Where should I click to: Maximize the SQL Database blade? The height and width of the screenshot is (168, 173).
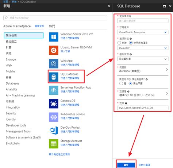[x=164, y=6]
